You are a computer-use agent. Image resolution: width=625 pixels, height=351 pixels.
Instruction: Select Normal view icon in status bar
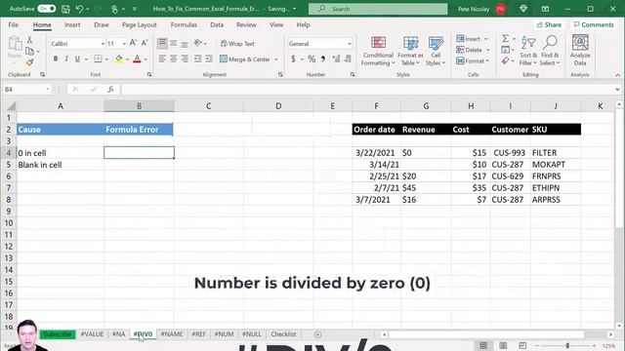[x=483, y=345]
